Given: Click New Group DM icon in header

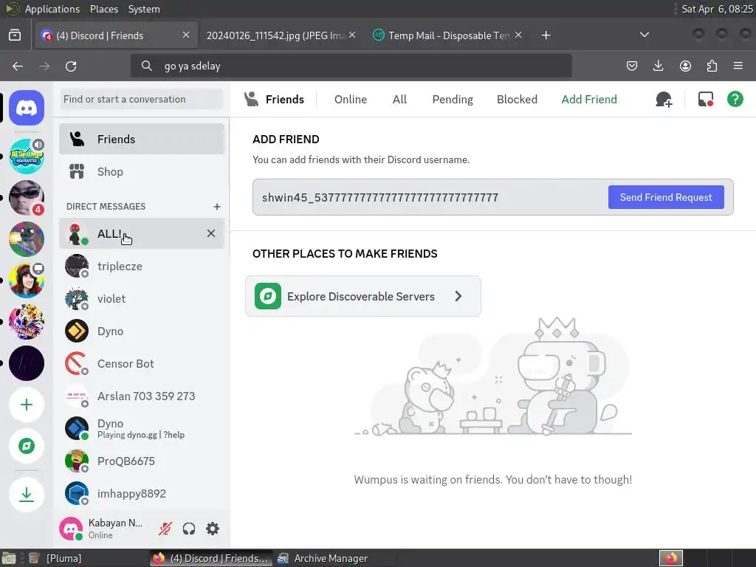Looking at the screenshot, I should (x=664, y=100).
